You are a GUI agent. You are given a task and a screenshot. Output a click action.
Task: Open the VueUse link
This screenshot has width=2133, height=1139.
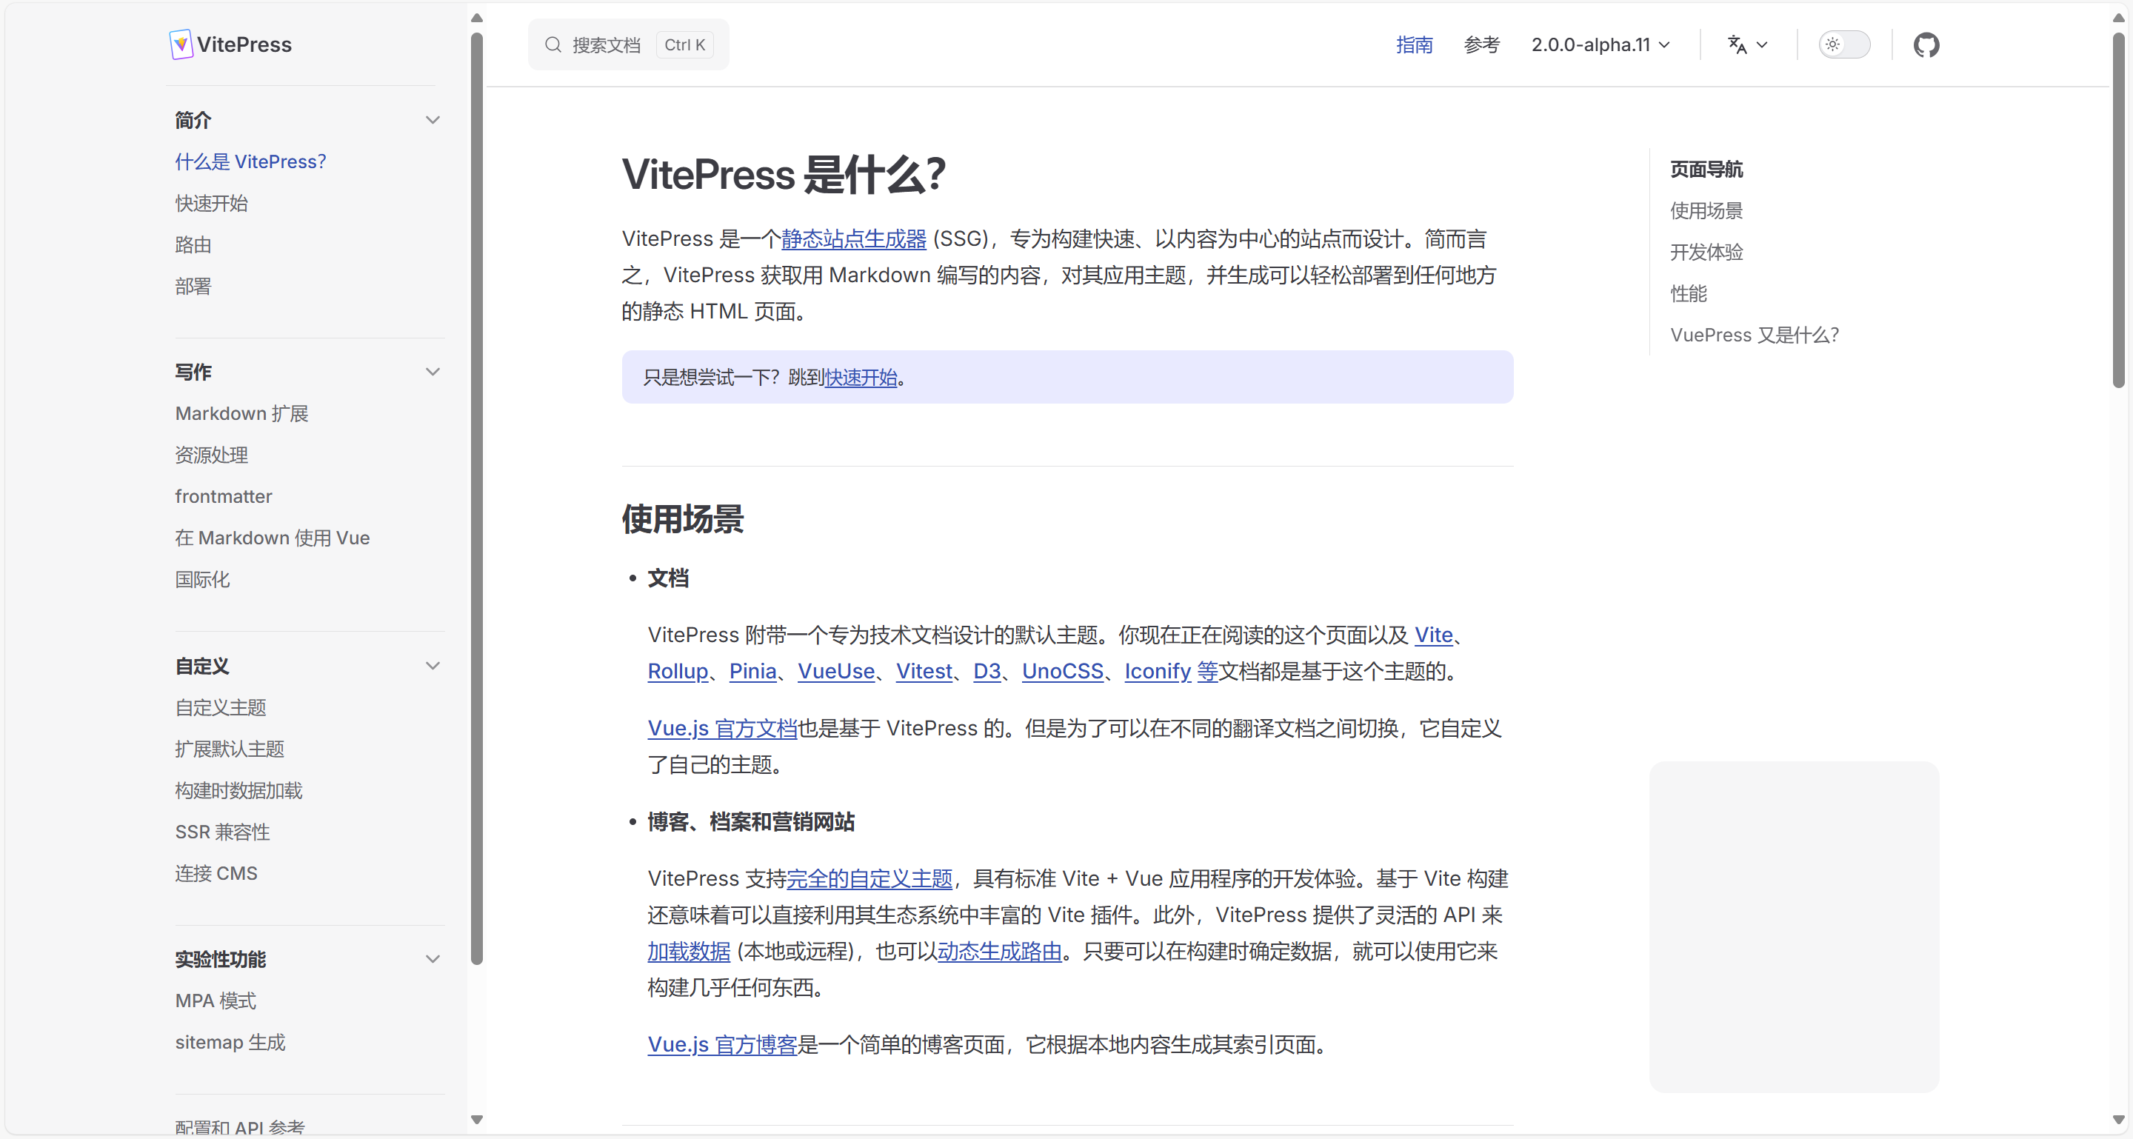(836, 671)
